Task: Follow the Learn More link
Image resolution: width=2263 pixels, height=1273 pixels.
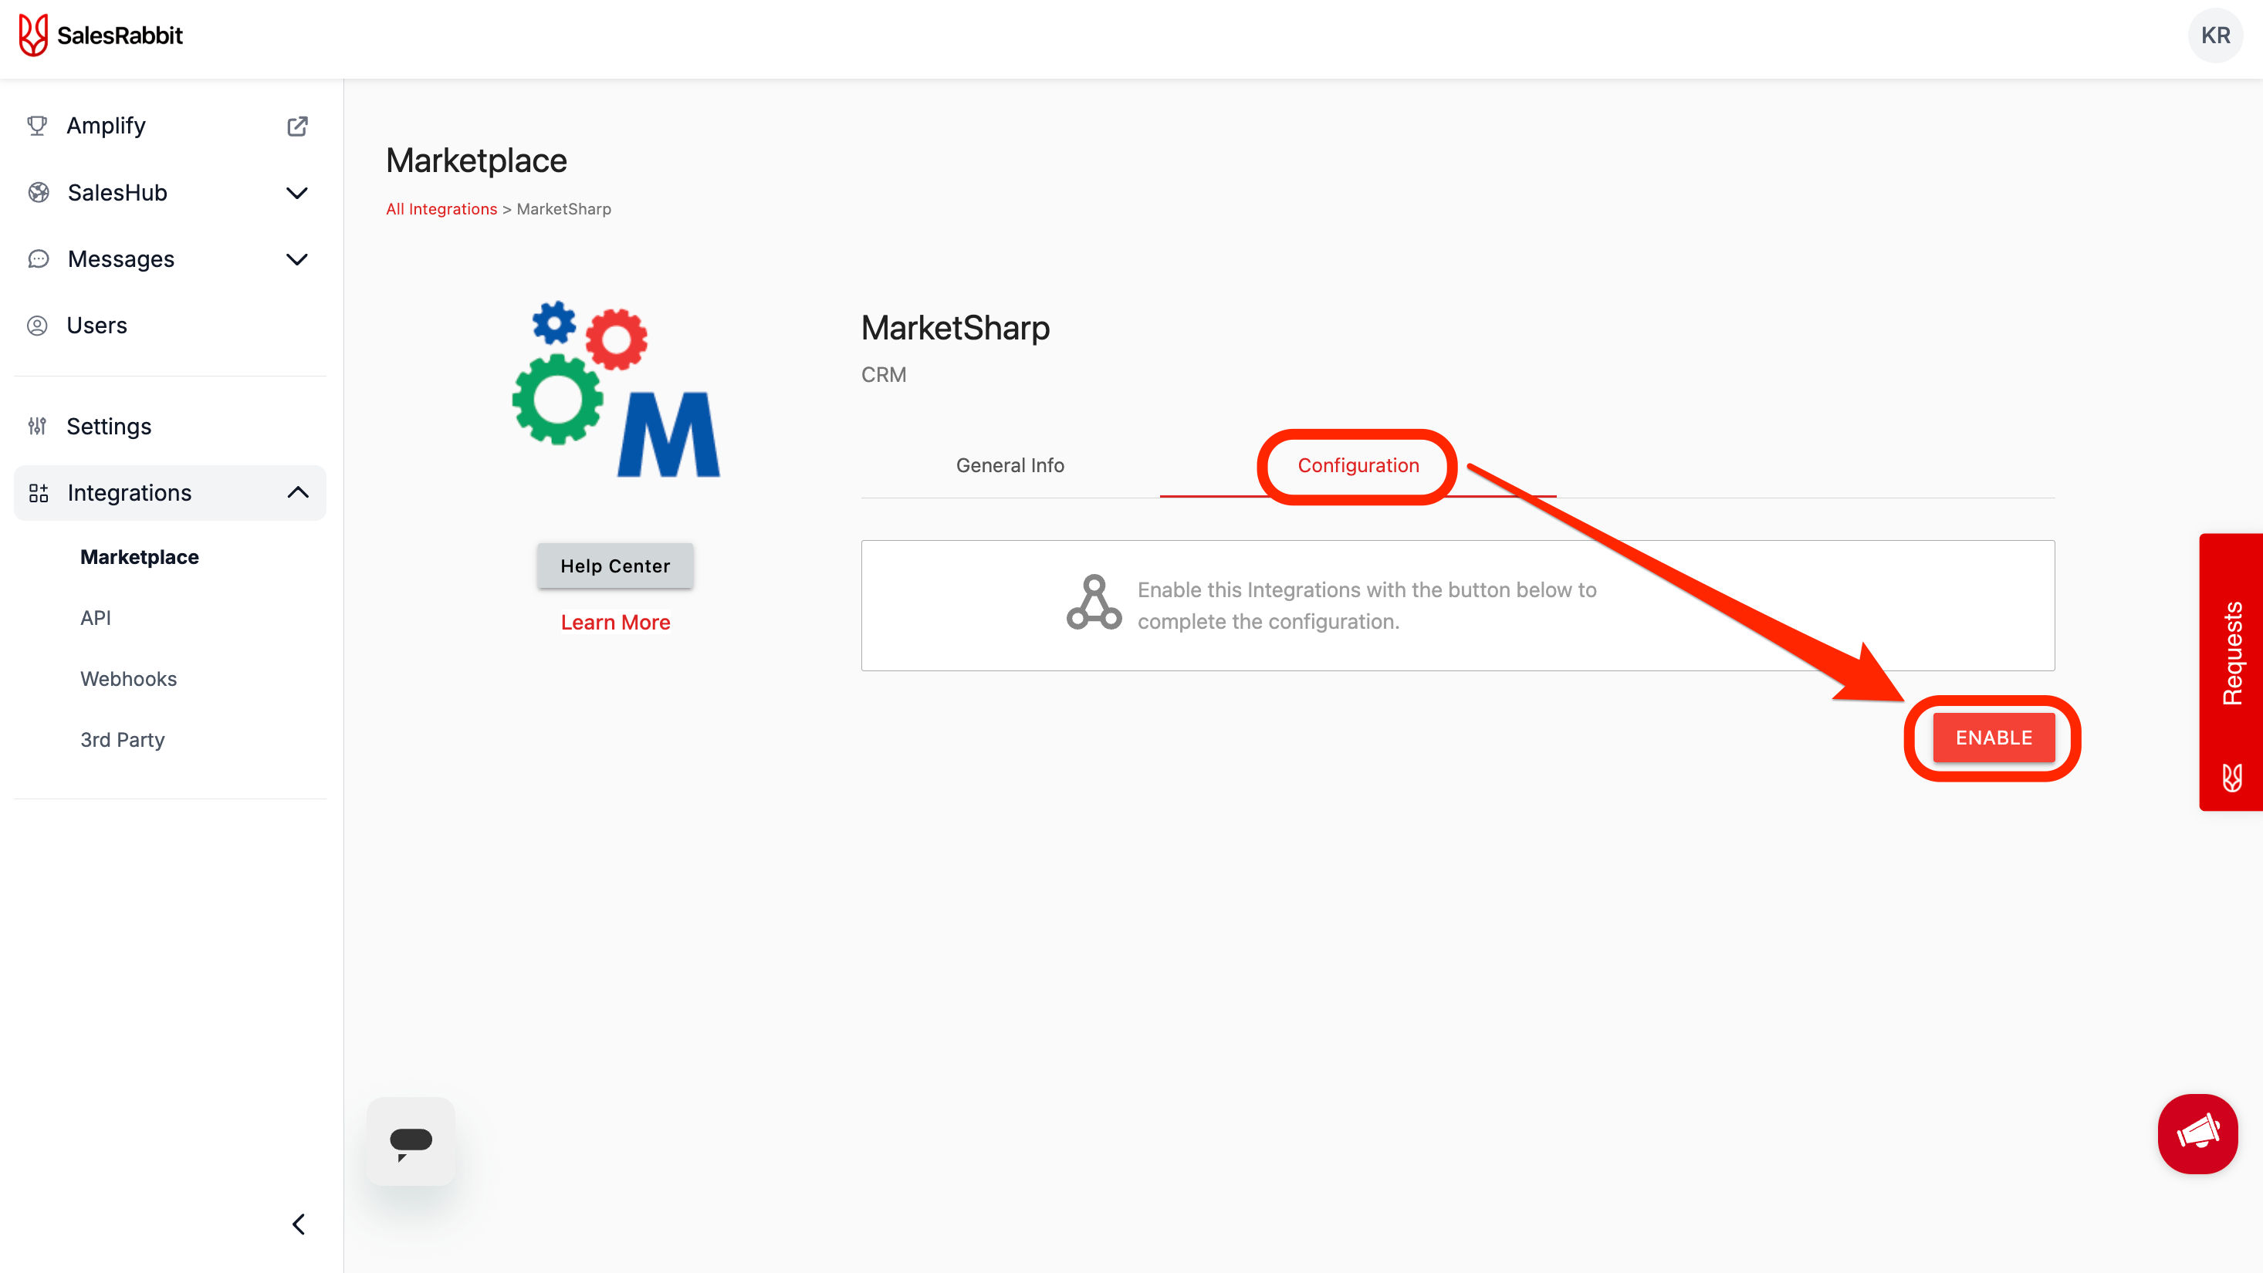Action: tap(615, 623)
